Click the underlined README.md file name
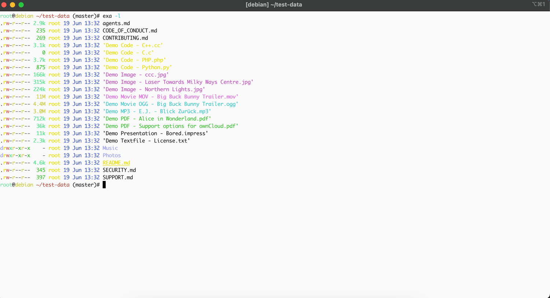Screen dimensions: 550x298 (x=116, y=163)
